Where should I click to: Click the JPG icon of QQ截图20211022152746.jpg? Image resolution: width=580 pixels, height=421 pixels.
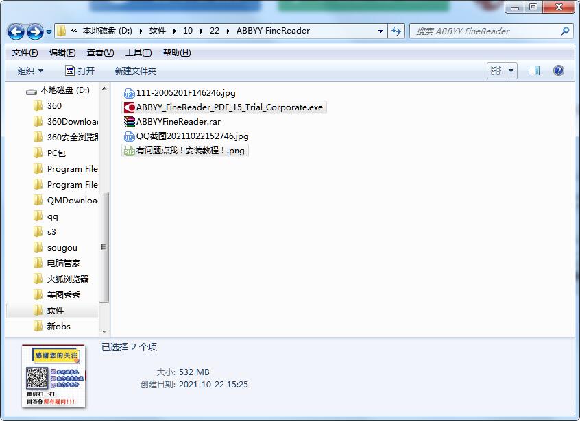(129, 136)
